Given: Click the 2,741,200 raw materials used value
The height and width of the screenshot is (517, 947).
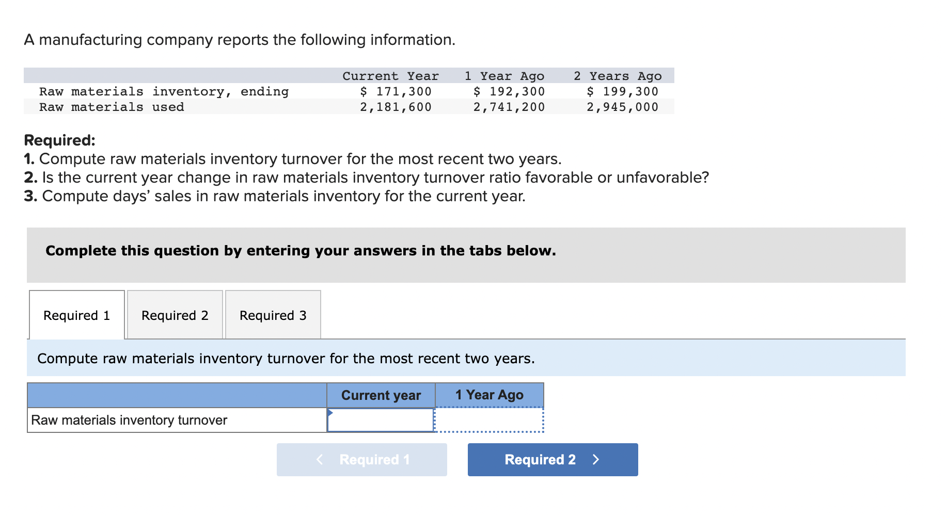Looking at the screenshot, I should pos(509,107).
